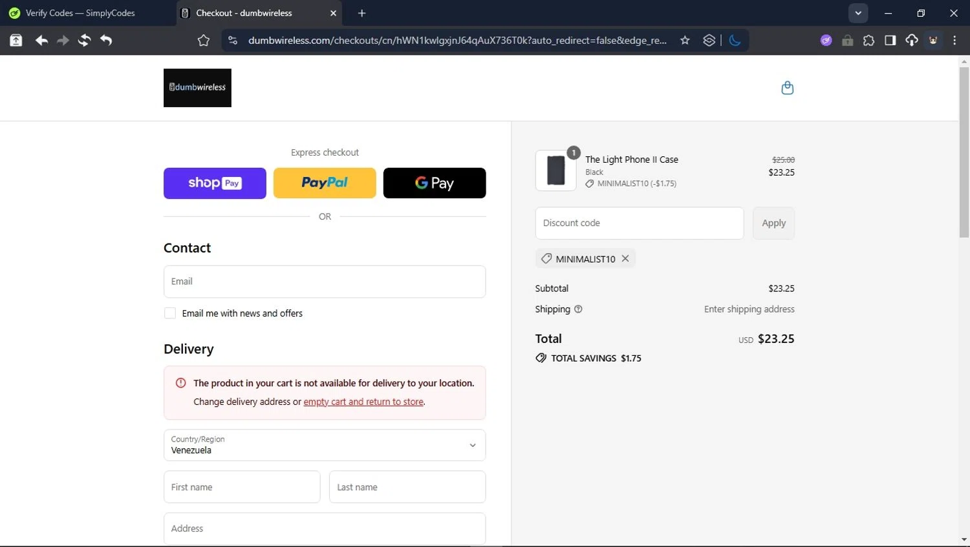The width and height of the screenshot is (970, 547).
Task: Click the TOTAL SAVINGS $1.75 text
Action: tap(596, 358)
